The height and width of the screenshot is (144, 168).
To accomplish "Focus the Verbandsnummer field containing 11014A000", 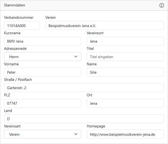I will coord(22,26).
